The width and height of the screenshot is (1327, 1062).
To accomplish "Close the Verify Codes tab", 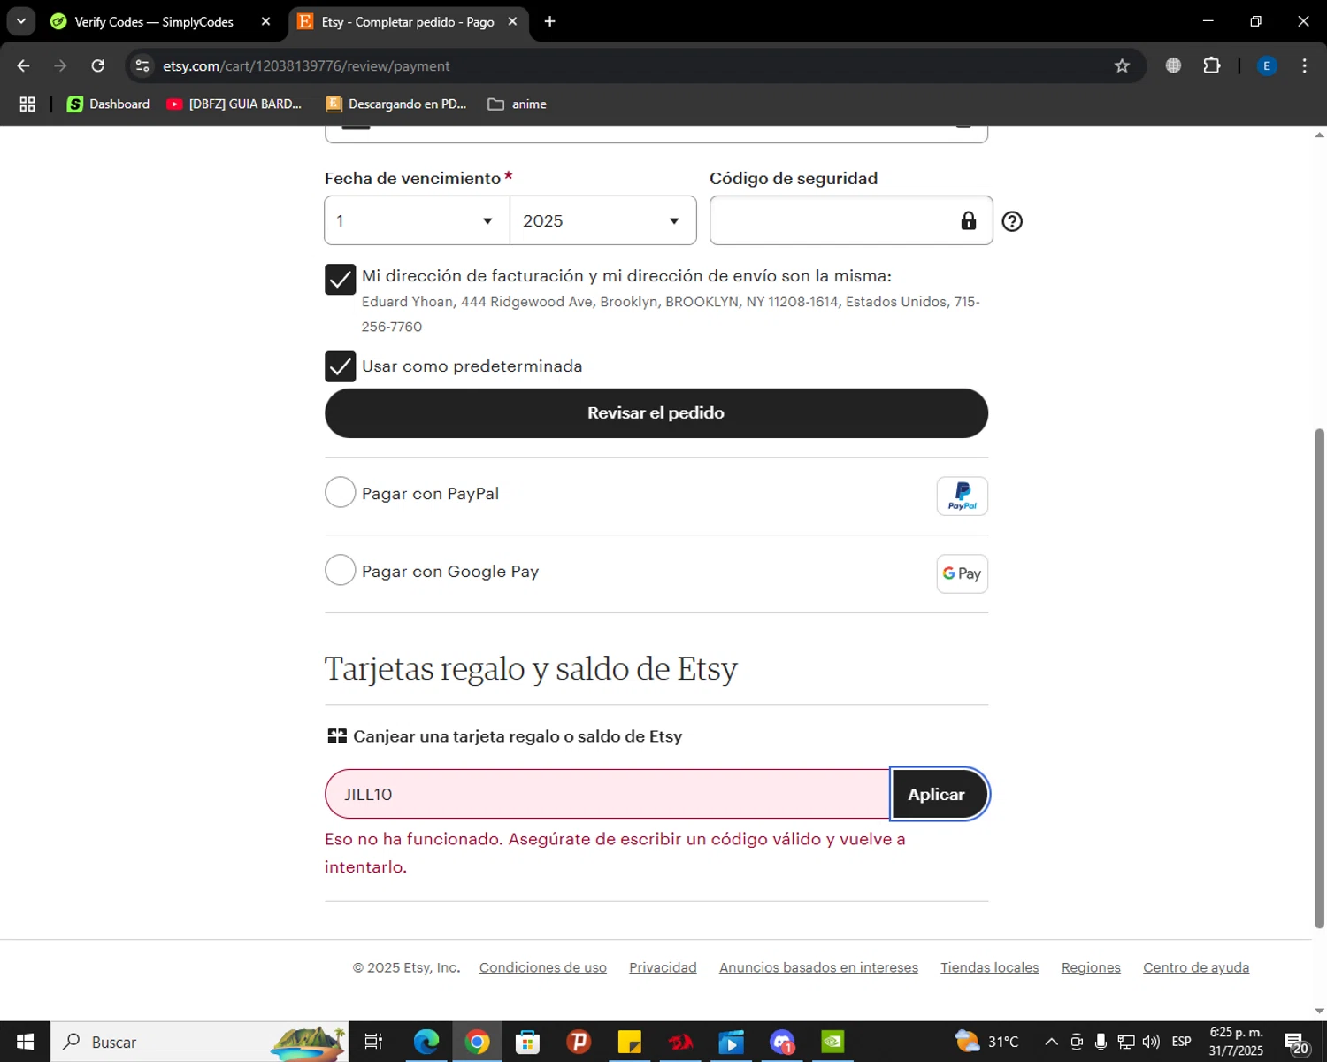I will [265, 21].
